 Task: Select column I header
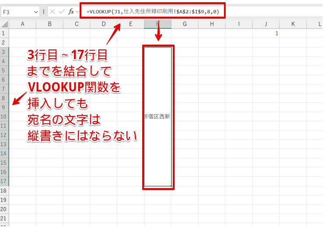(239, 24)
